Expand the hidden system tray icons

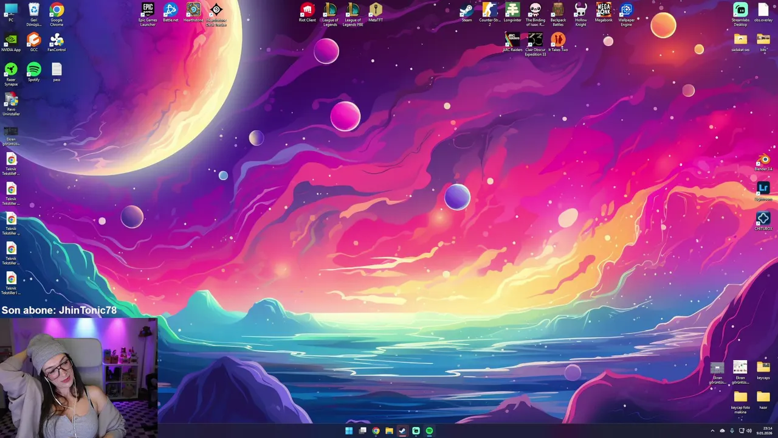712,431
